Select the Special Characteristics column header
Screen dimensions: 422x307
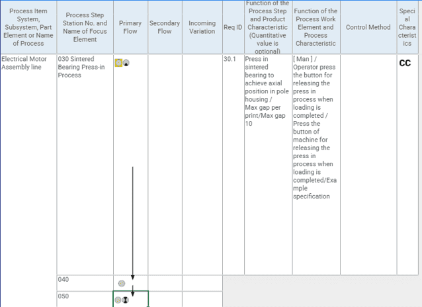(x=407, y=27)
